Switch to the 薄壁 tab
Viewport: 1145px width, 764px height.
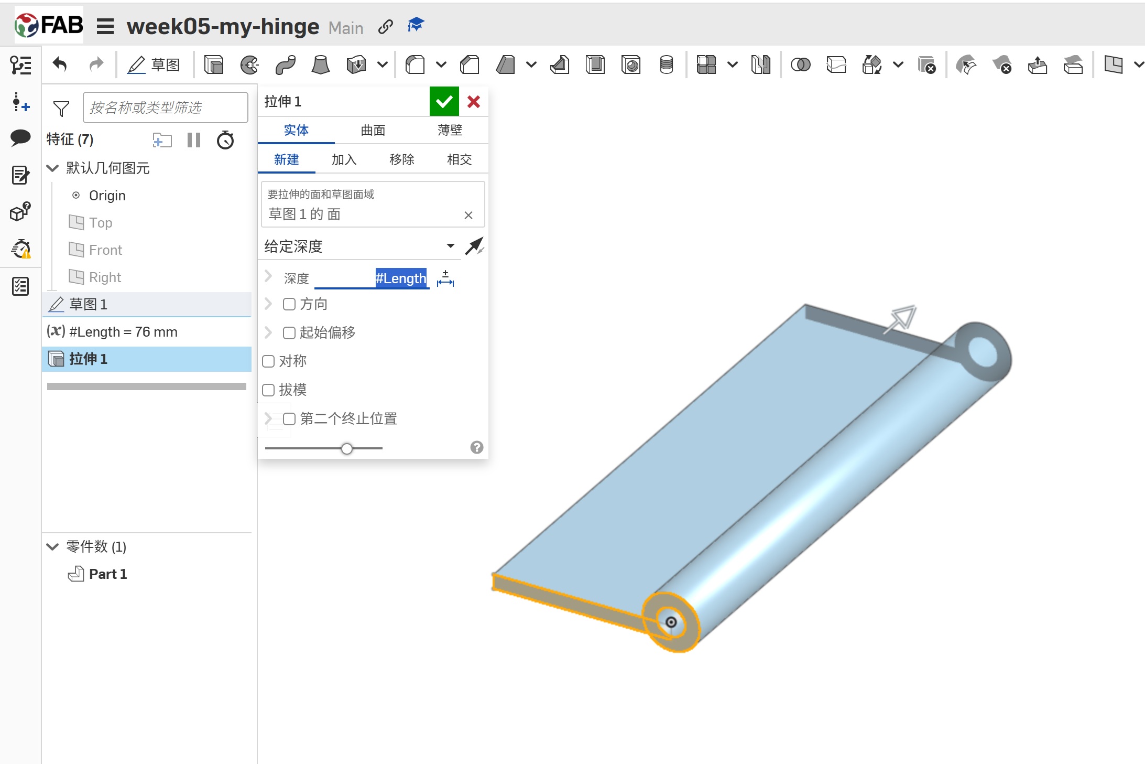point(450,130)
